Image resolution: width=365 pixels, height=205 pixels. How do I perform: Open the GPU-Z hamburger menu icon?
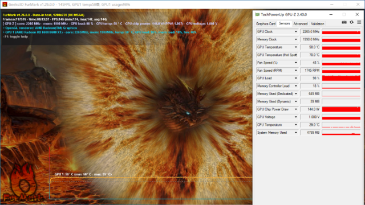point(359,22)
